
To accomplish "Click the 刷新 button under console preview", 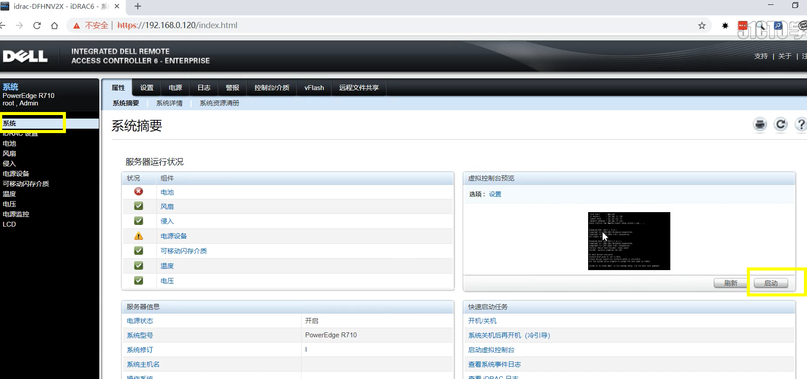I will (x=731, y=283).
